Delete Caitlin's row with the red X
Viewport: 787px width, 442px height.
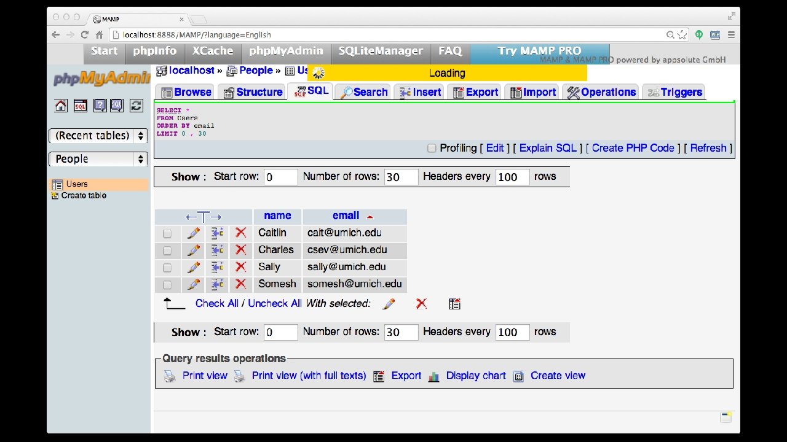[240, 233]
